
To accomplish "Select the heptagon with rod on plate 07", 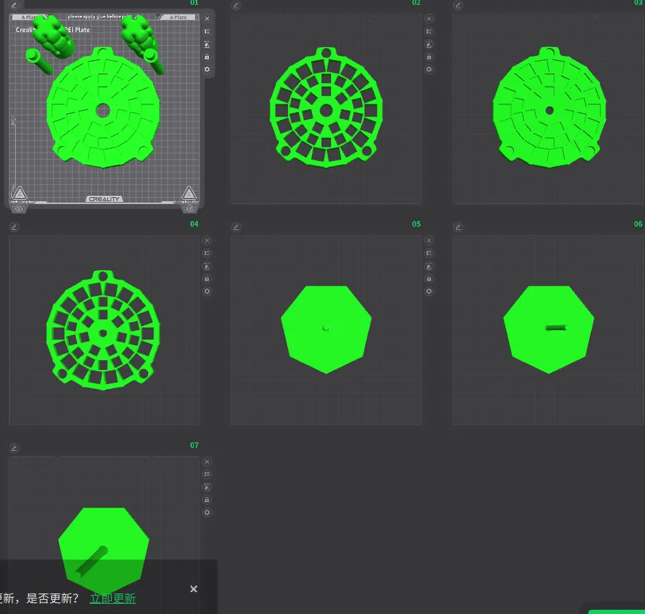I will tap(104, 551).
